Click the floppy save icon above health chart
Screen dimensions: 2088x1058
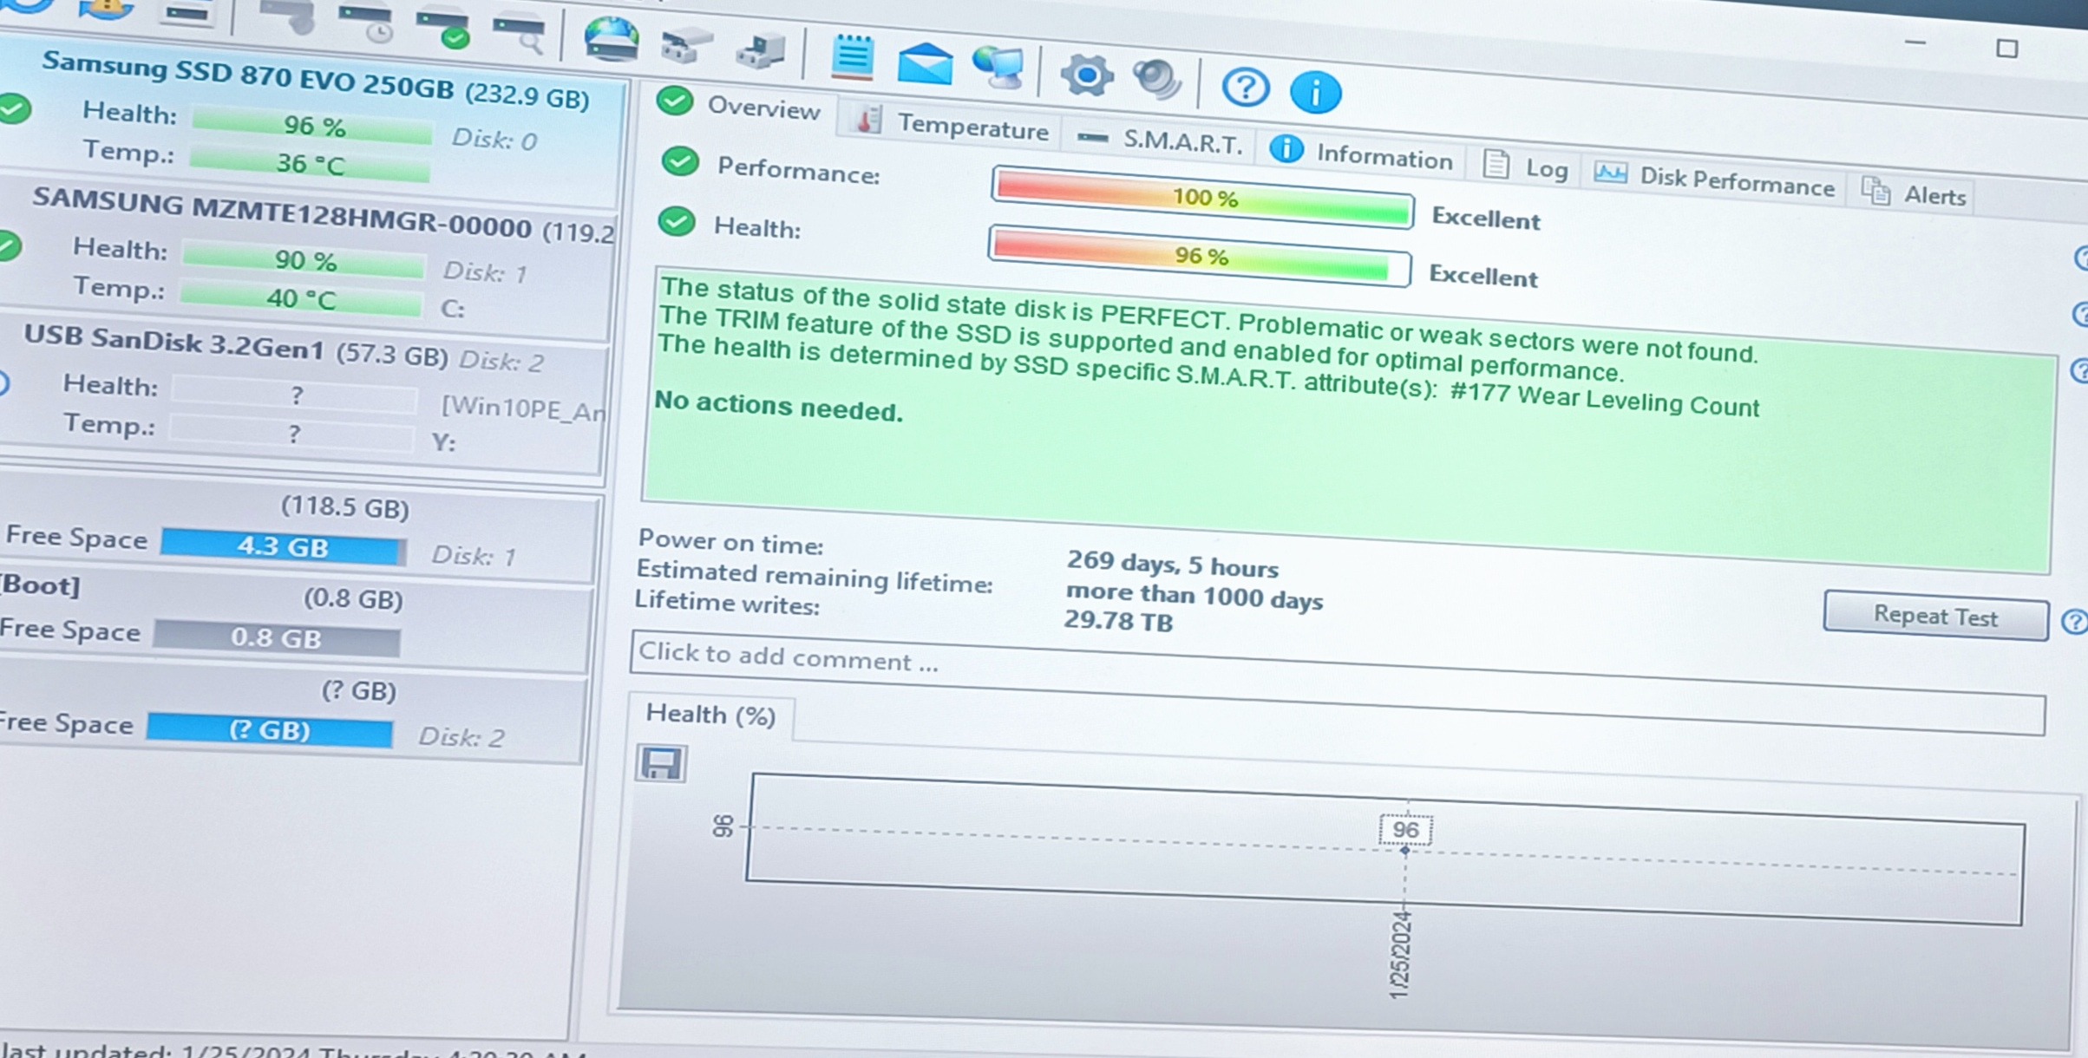(x=661, y=763)
